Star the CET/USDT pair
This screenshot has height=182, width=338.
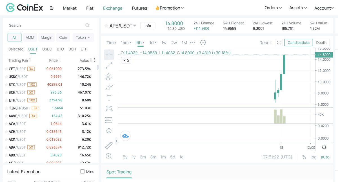pyautogui.click(x=6, y=69)
